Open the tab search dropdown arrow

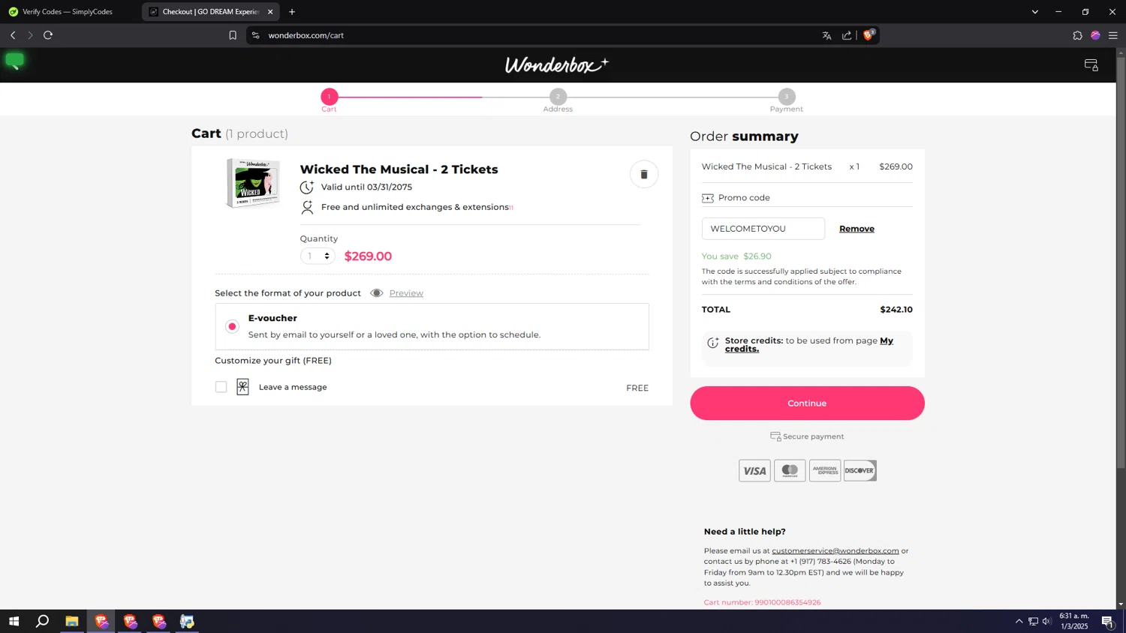(x=1034, y=12)
